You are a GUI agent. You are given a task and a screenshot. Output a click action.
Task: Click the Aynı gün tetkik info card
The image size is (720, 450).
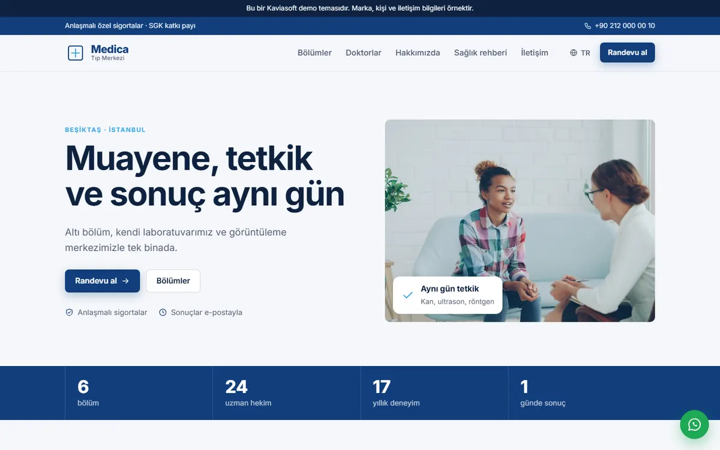[x=448, y=295]
